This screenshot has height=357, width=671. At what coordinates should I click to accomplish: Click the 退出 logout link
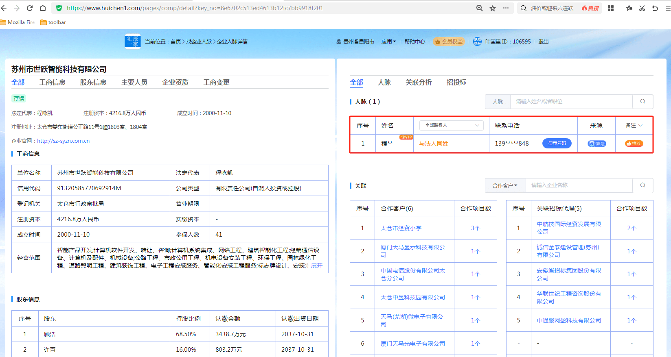pyautogui.click(x=544, y=41)
